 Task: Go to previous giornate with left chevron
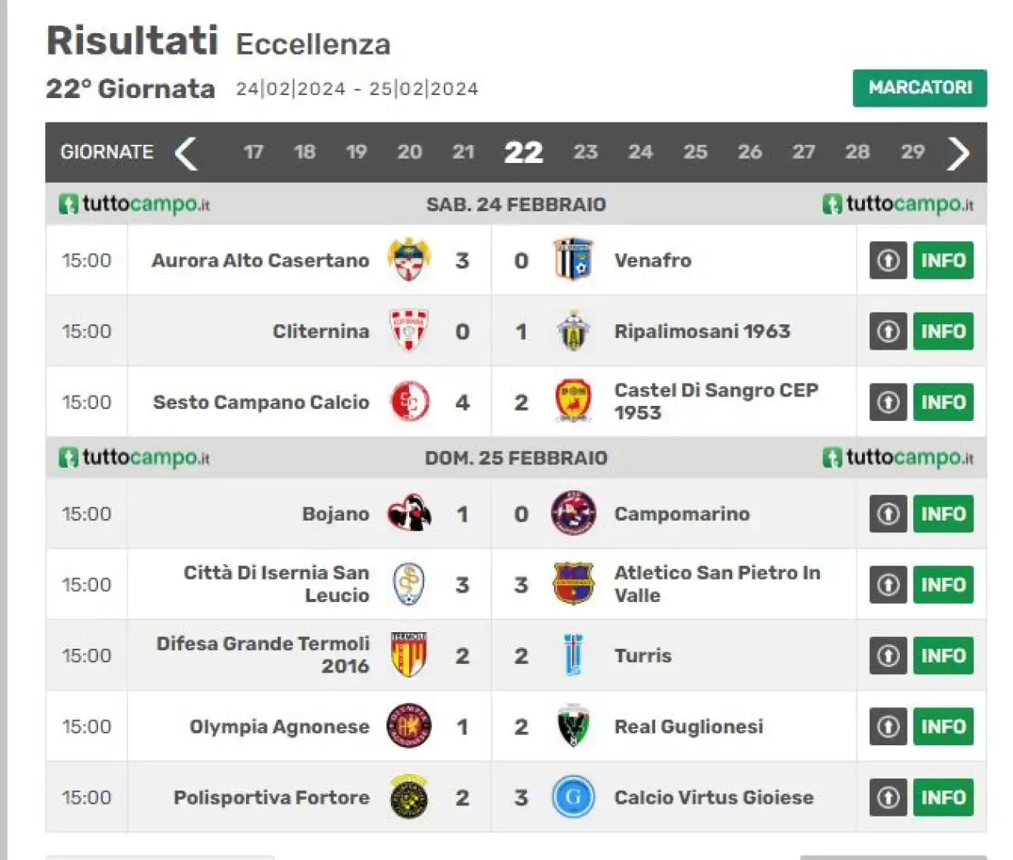click(186, 153)
